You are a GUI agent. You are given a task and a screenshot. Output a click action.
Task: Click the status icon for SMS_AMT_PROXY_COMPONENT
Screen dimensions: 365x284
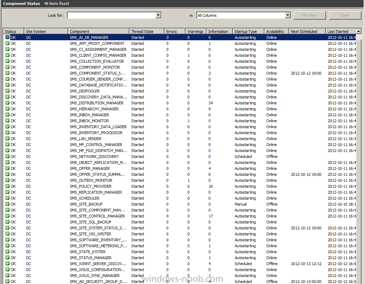click(7, 43)
